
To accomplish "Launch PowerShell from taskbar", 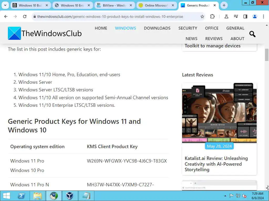I will [21, 196].
